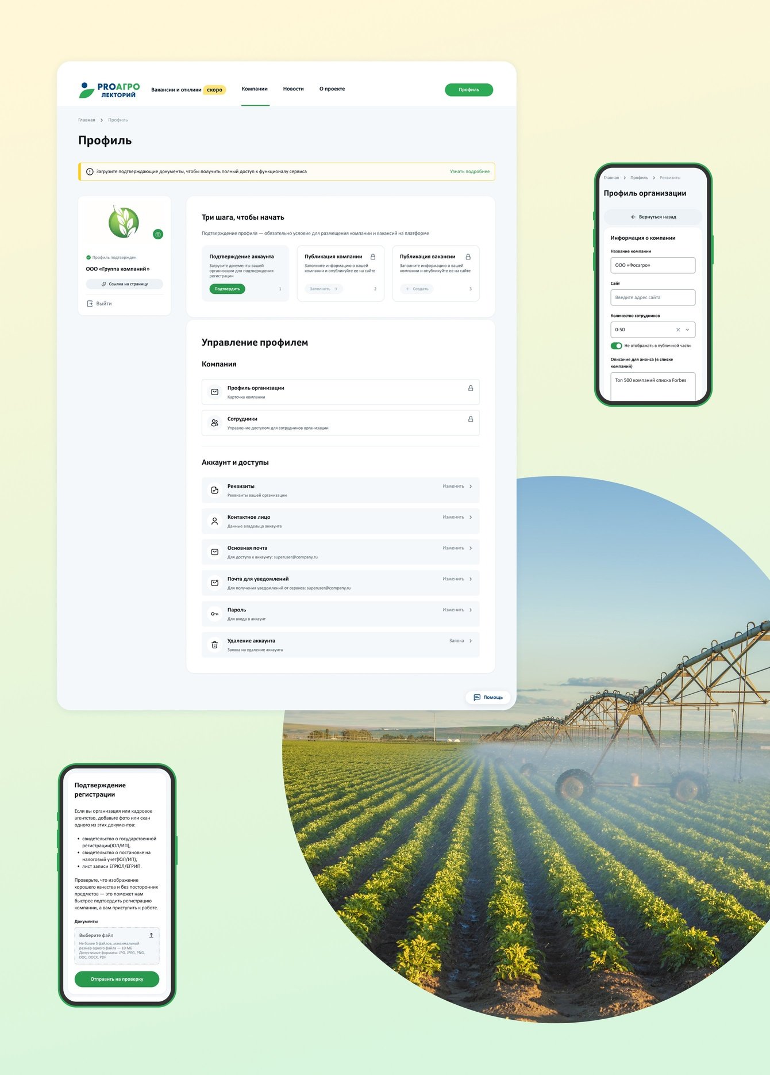The width and height of the screenshot is (770, 1075).
Task: Click the chevron in 'Удаление аккаунта' row
Action: point(471,641)
